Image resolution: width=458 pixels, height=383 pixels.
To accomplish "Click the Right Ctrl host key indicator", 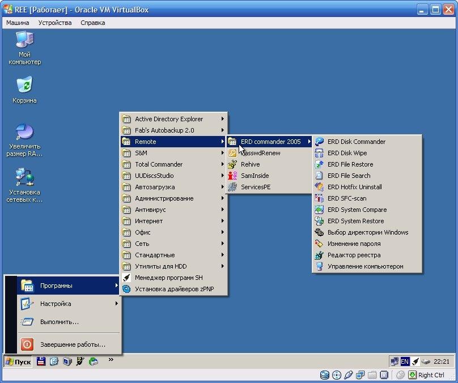I will [x=431, y=375].
